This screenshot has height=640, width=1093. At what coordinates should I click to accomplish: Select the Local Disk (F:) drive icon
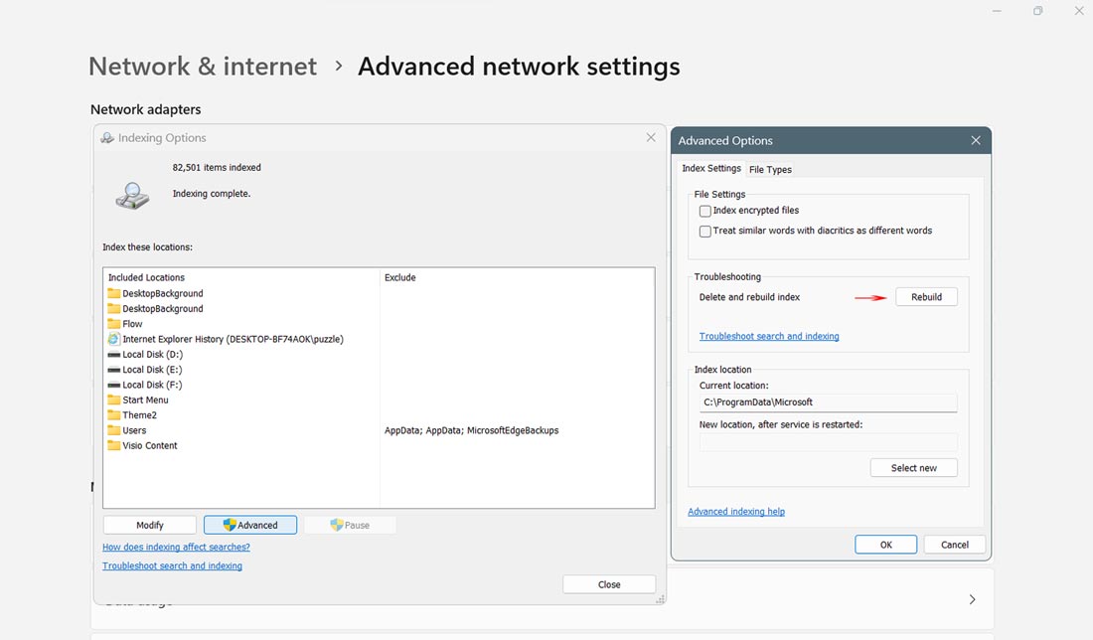114,385
